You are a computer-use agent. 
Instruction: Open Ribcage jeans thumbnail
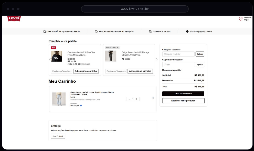pyautogui.click(x=111, y=56)
